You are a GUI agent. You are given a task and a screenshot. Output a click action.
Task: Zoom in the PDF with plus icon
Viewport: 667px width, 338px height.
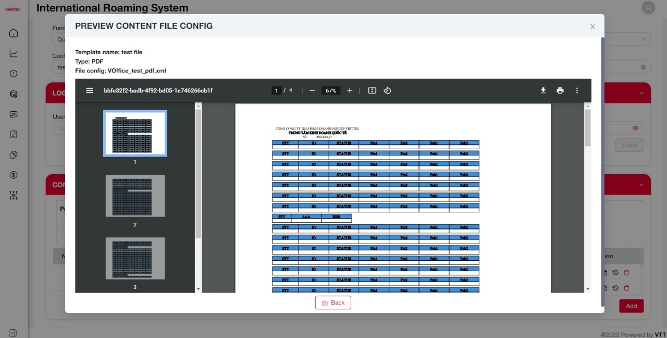pos(350,91)
